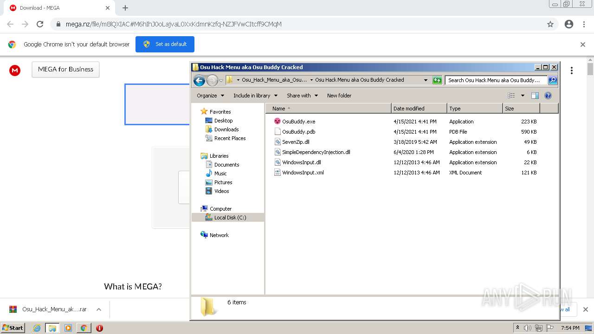
Task: Open the Chrome profile avatar
Action: [x=569, y=24]
